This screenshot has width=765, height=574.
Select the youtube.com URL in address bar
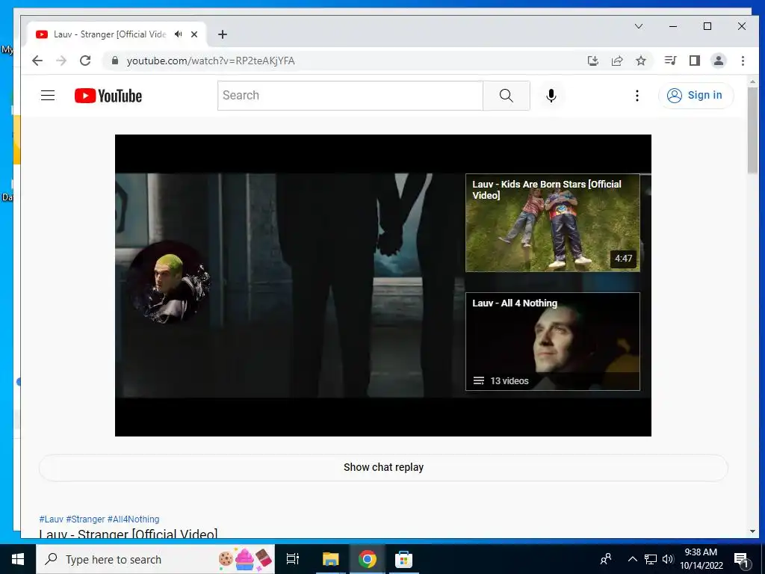click(210, 61)
